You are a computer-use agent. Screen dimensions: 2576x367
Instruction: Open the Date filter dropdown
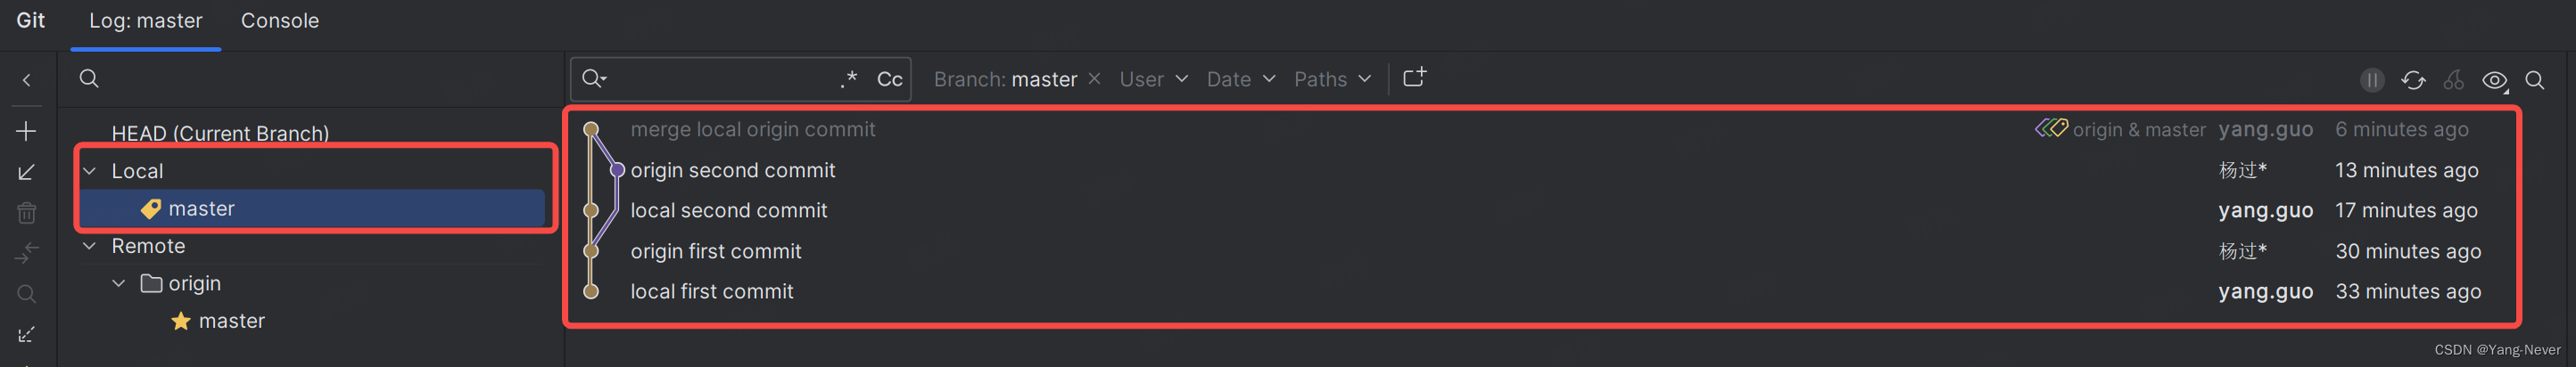pos(1241,79)
